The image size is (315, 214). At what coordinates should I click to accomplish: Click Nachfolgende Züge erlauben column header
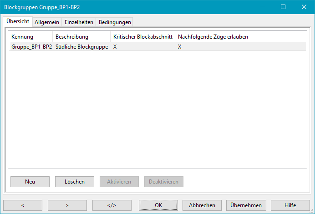point(213,36)
